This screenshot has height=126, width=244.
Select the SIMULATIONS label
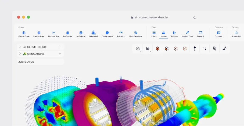click(x=36, y=54)
